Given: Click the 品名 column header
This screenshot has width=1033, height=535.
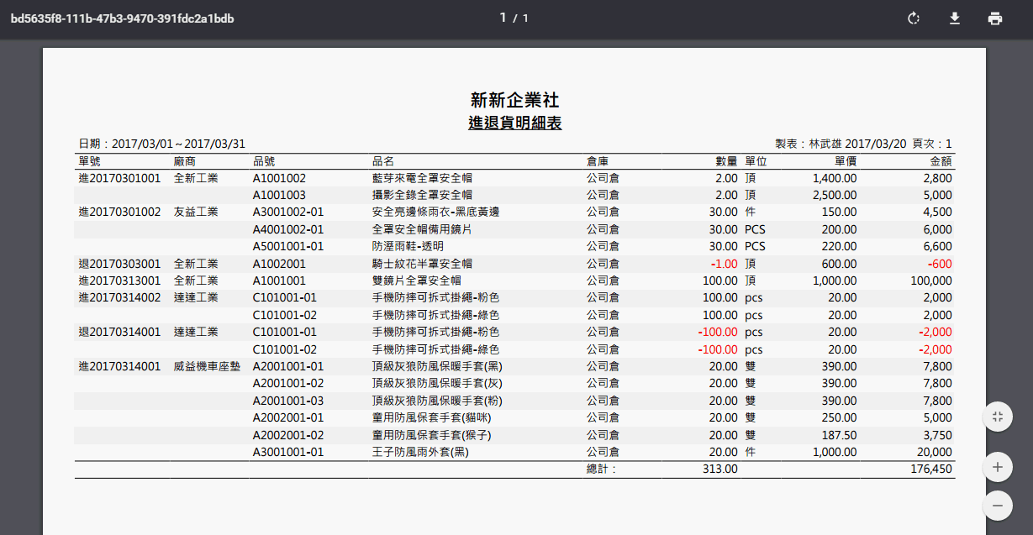Looking at the screenshot, I should tap(383, 160).
